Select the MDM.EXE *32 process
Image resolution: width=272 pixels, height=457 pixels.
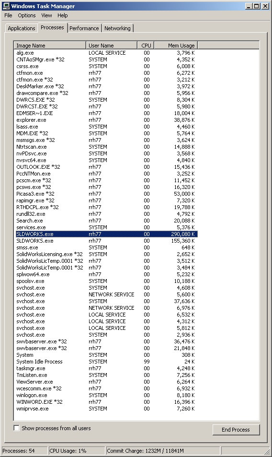click(x=107, y=133)
